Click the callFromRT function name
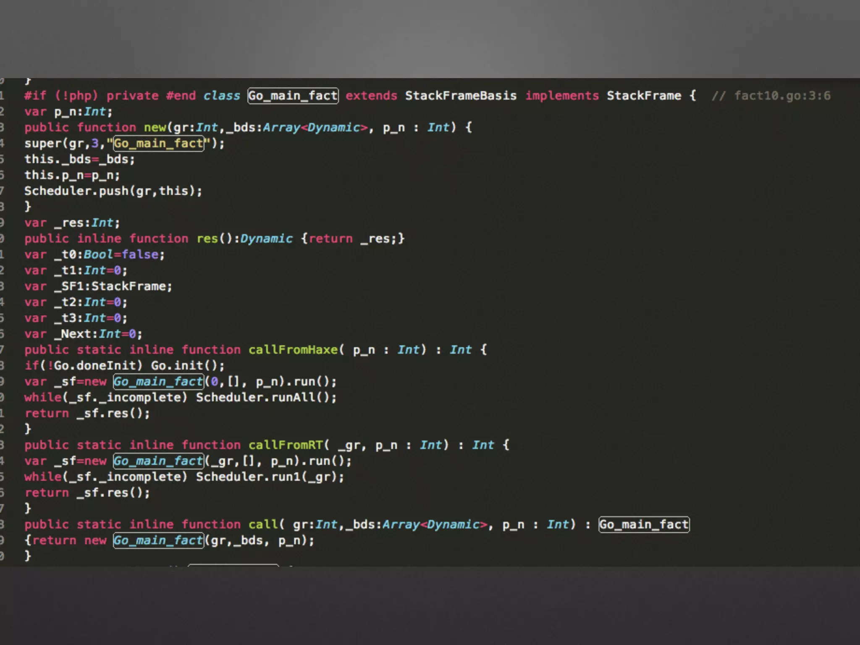The height and width of the screenshot is (645, 860). (285, 445)
